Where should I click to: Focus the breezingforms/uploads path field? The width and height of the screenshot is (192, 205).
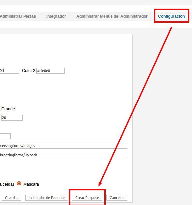tap(64, 155)
